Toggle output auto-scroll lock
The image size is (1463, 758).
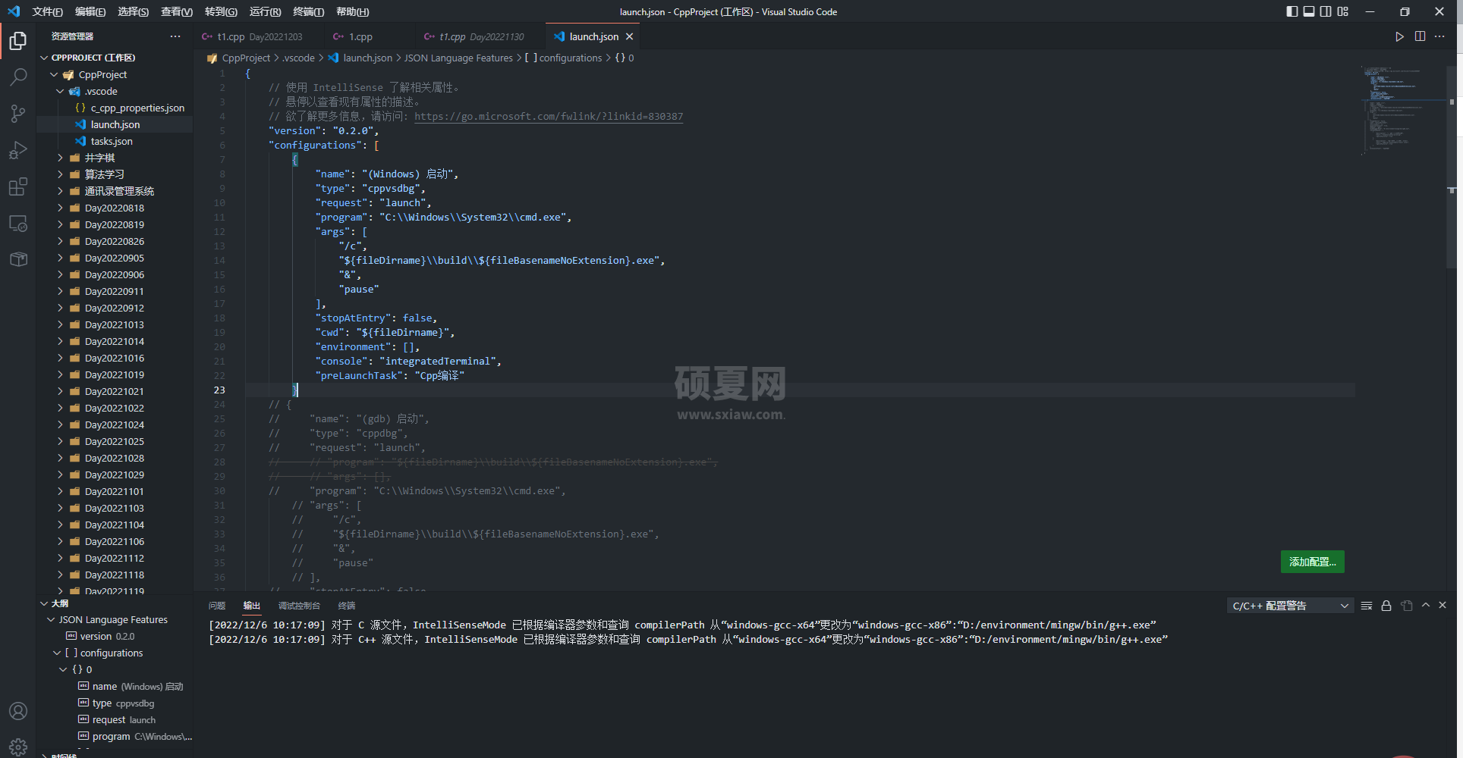1386,606
